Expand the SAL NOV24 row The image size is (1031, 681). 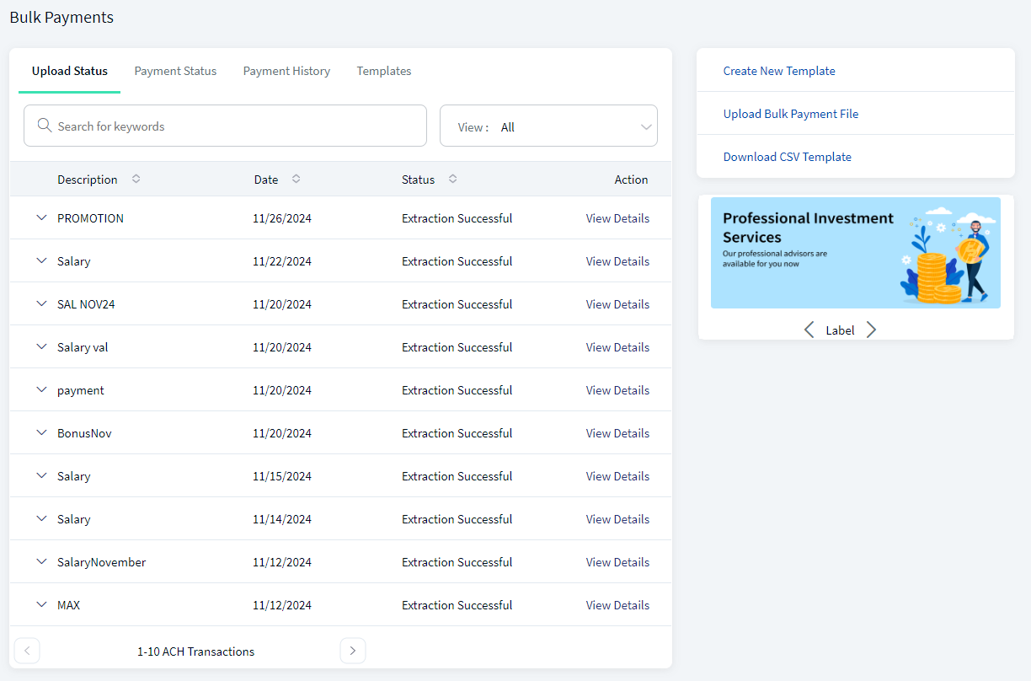[x=41, y=303]
